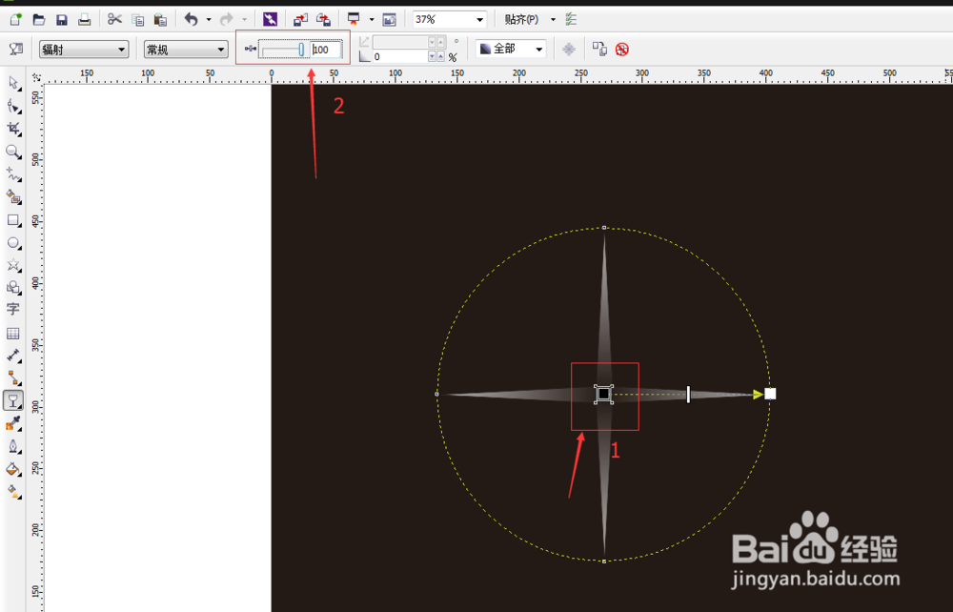Toggle the Freeze Transparency icon
953x612 pixels.
pyautogui.click(x=569, y=50)
